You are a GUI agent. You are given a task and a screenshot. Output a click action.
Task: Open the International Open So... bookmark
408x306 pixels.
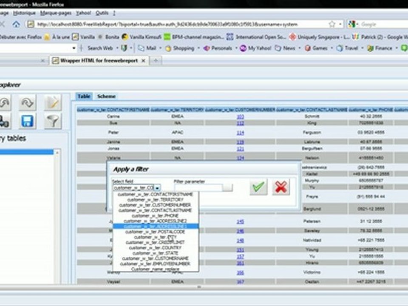256,37
